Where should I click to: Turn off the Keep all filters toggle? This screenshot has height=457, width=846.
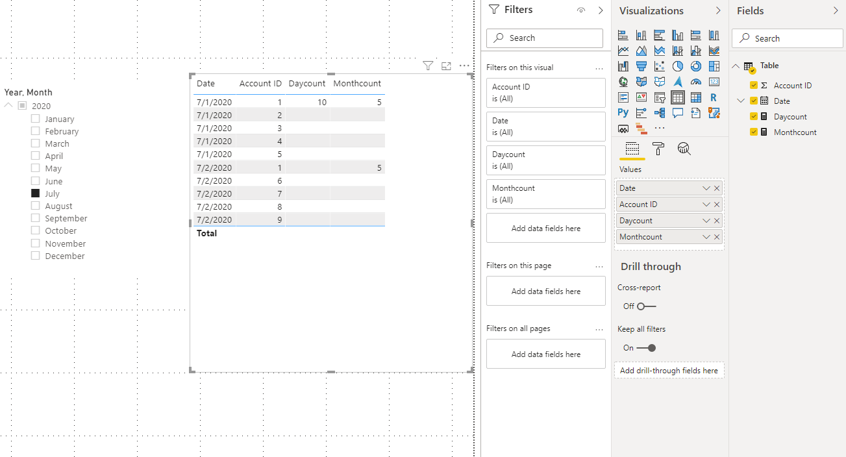coord(646,348)
